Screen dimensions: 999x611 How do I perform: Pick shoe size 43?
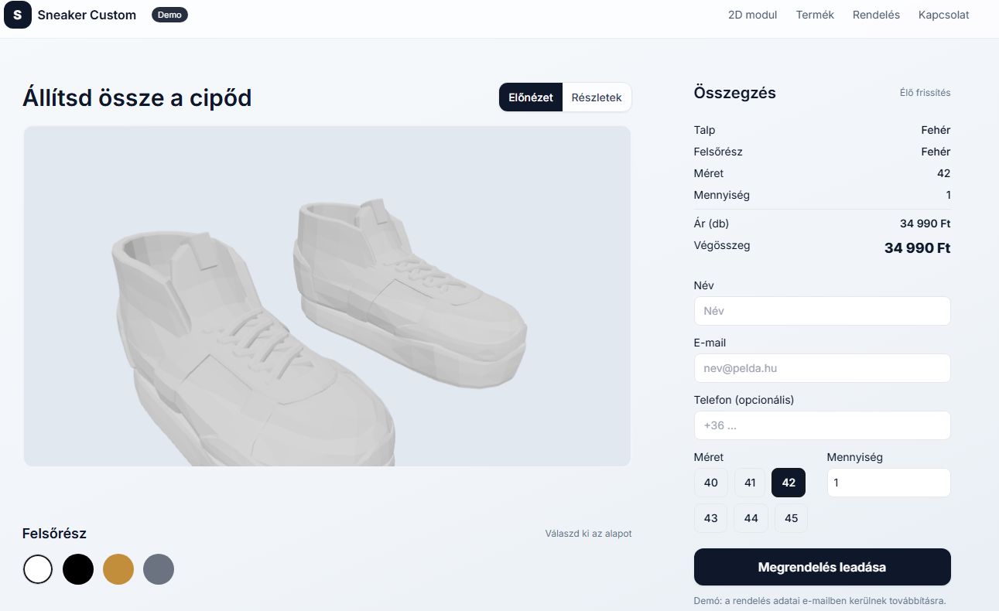[x=710, y=518]
